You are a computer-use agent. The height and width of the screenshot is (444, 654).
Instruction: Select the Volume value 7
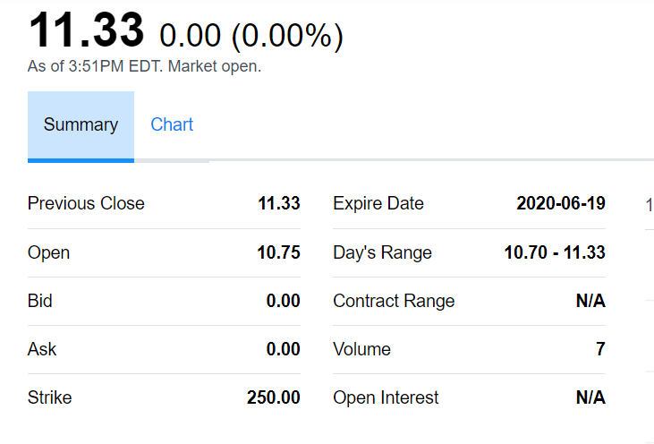(600, 349)
